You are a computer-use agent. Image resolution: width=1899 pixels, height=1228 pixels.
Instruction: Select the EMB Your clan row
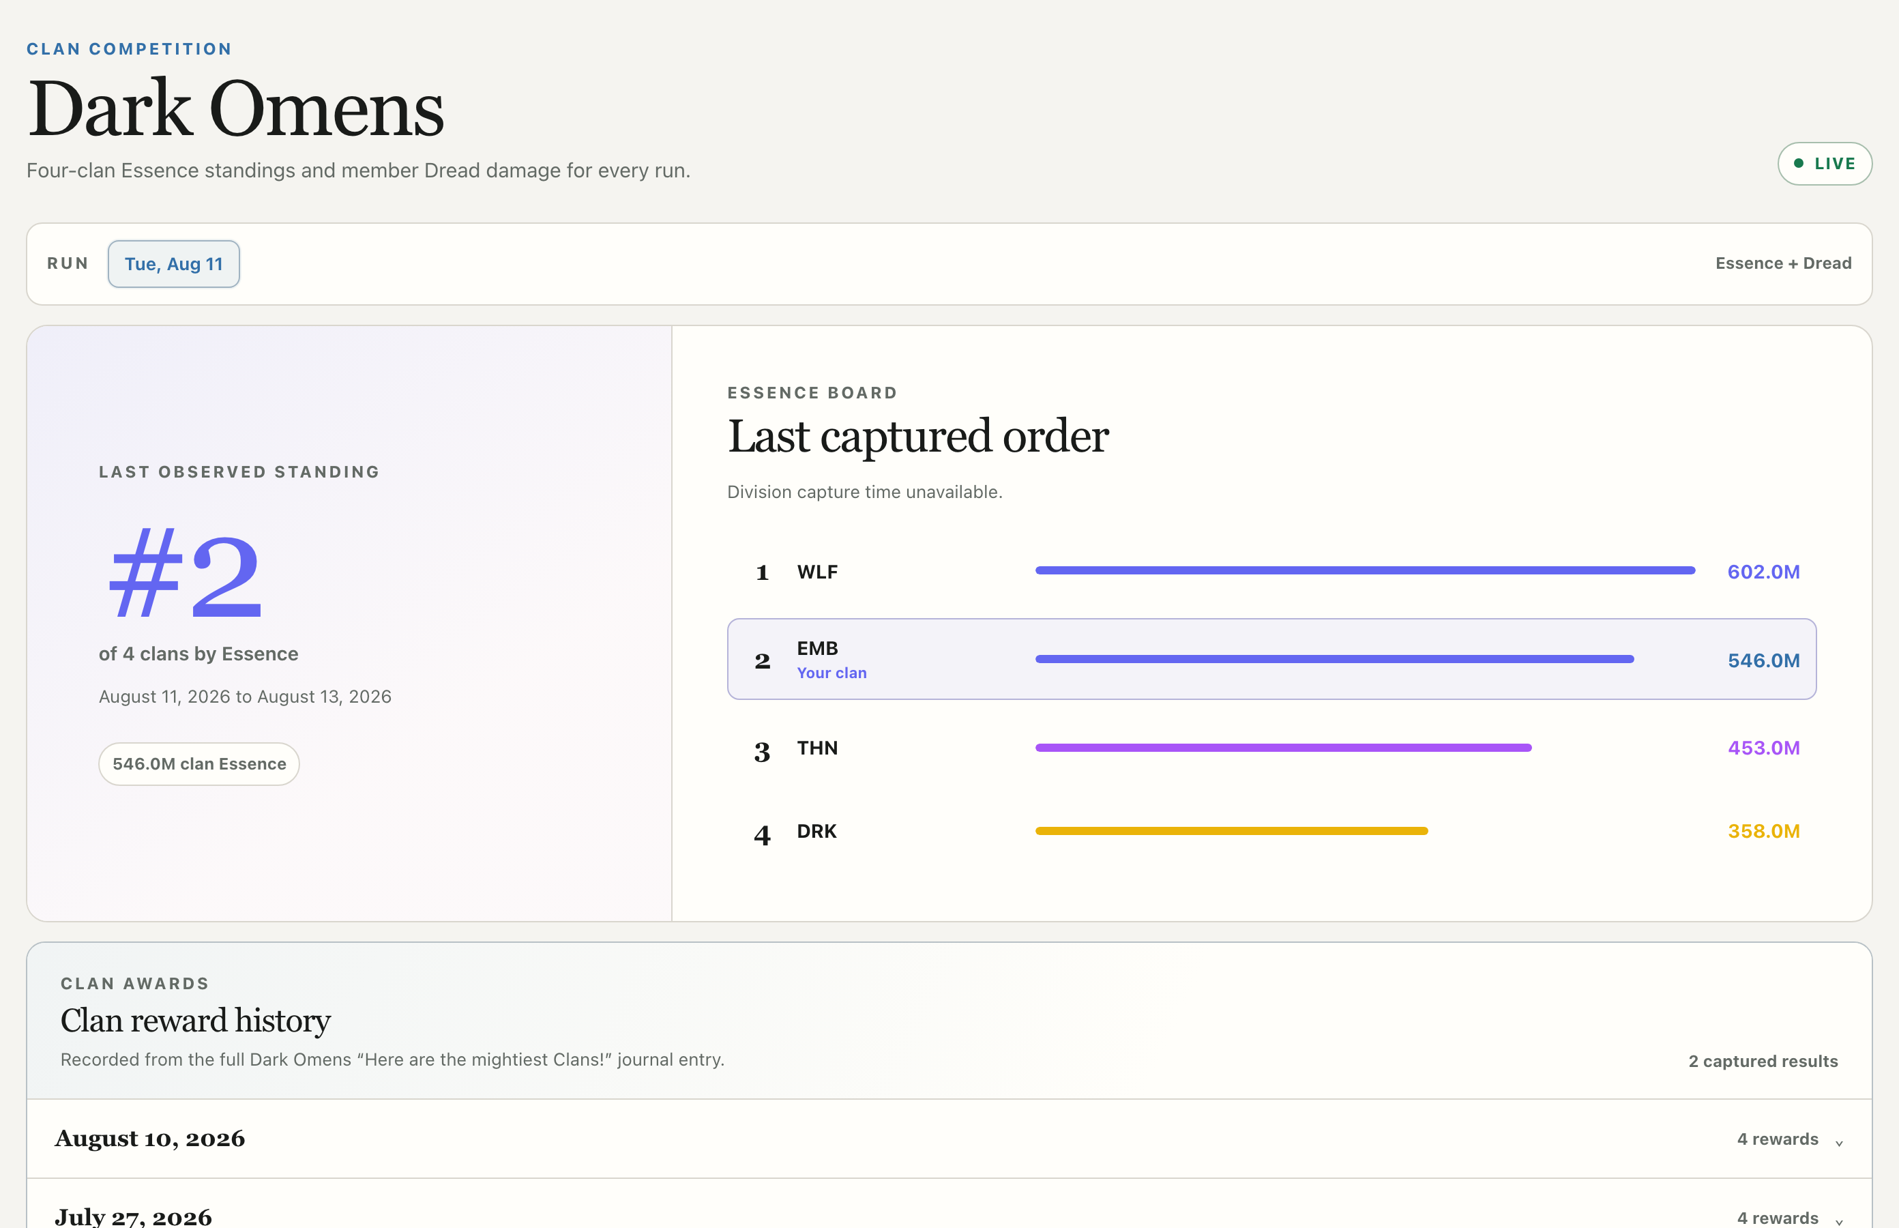pos(1271,660)
